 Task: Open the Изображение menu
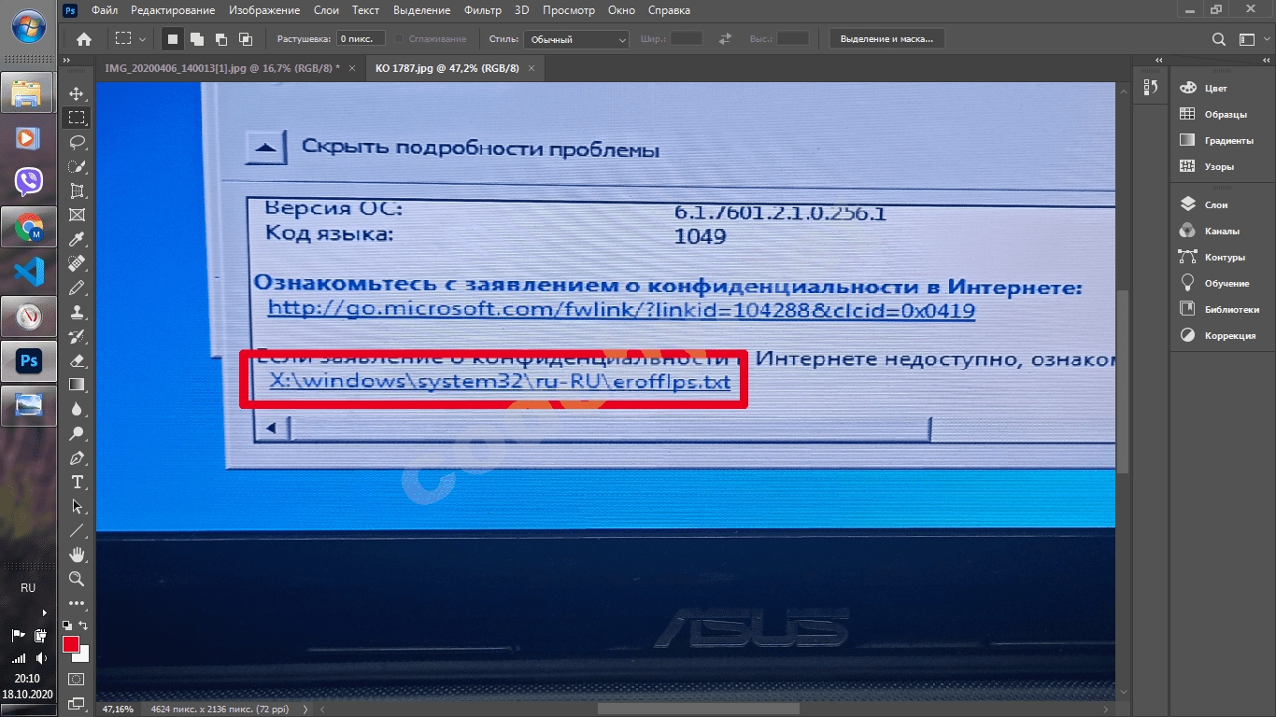pyautogui.click(x=264, y=10)
